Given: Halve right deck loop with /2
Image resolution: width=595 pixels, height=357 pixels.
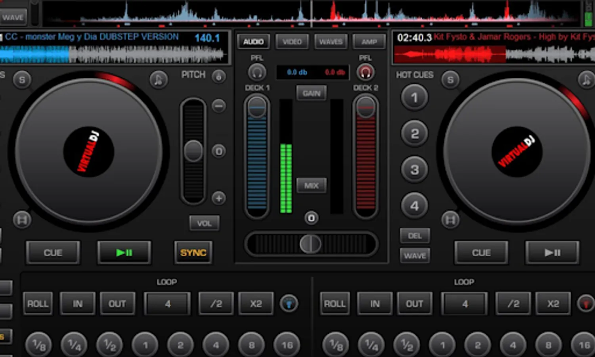Looking at the screenshot, I should pyautogui.click(x=513, y=304).
